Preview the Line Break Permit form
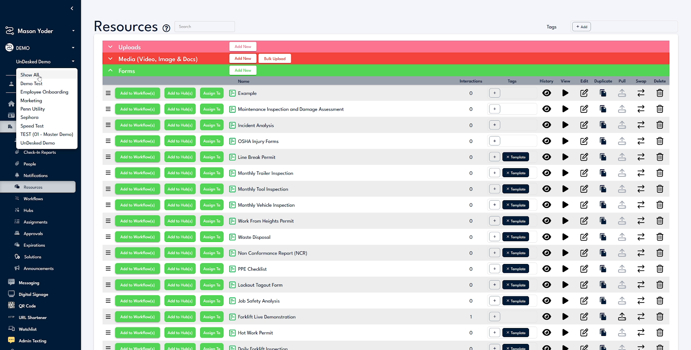Viewport: 691px width, 350px height. pyautogui.click(x=565, y=157)
